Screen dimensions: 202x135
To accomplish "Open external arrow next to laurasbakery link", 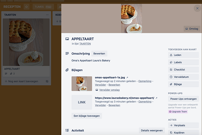I will click(156, 98).
